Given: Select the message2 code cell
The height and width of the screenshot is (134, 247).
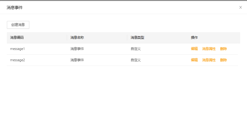Looking at the screenshot, I should 17,60.
